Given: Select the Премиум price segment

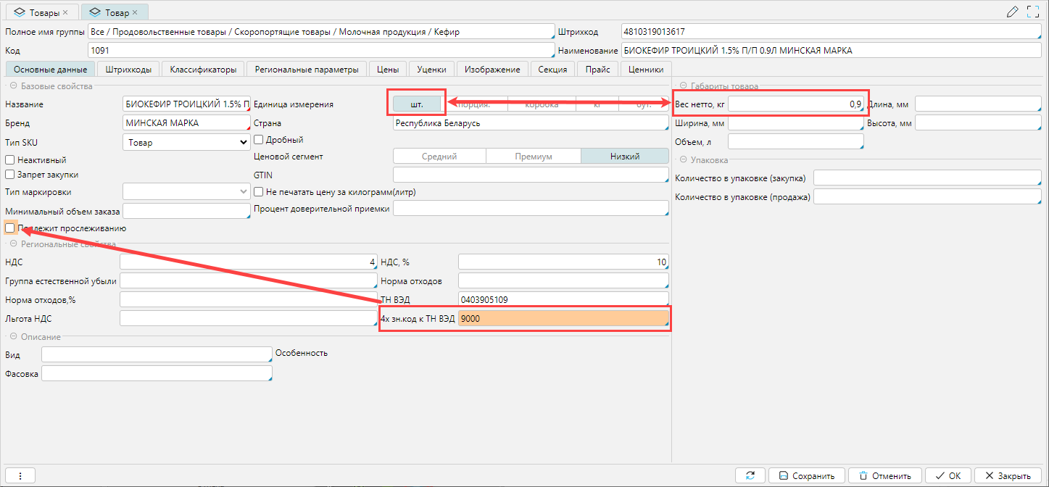Looking at the screenshot, I should coord(534,156).
